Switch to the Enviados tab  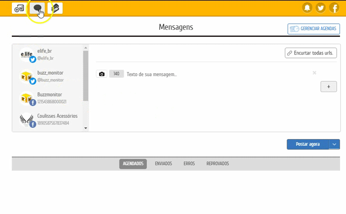[x=163, y=163]
